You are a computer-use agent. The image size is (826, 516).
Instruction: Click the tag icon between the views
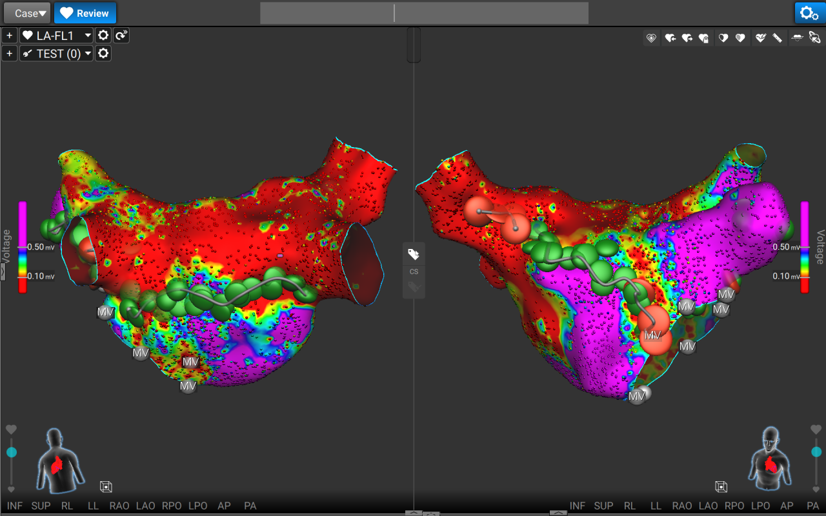click(414, 255)
